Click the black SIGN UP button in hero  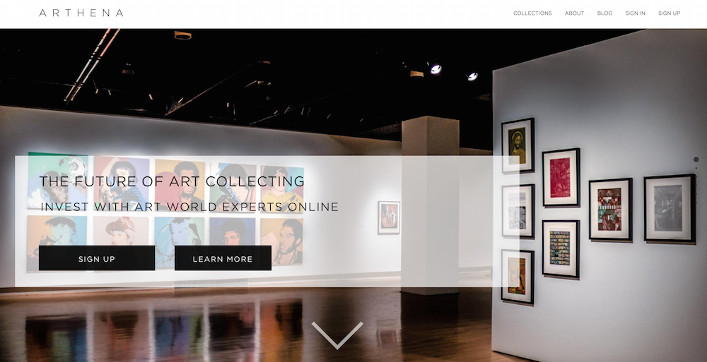[97, 258]
